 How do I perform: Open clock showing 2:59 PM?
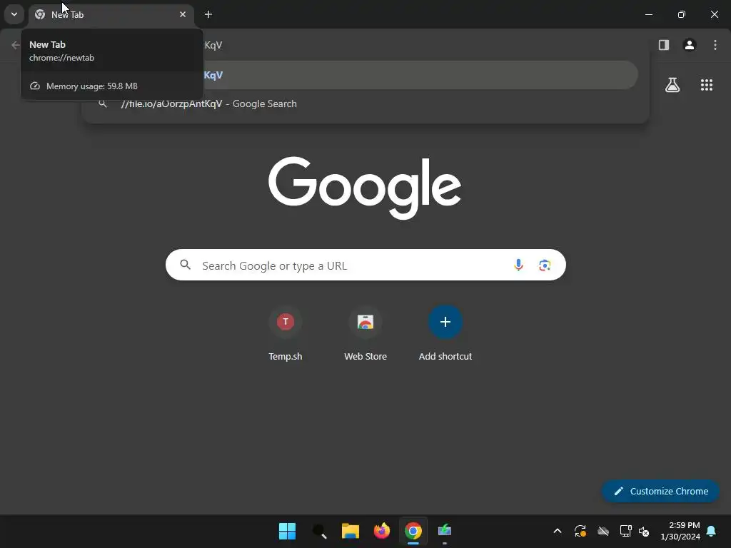(680, 531)
